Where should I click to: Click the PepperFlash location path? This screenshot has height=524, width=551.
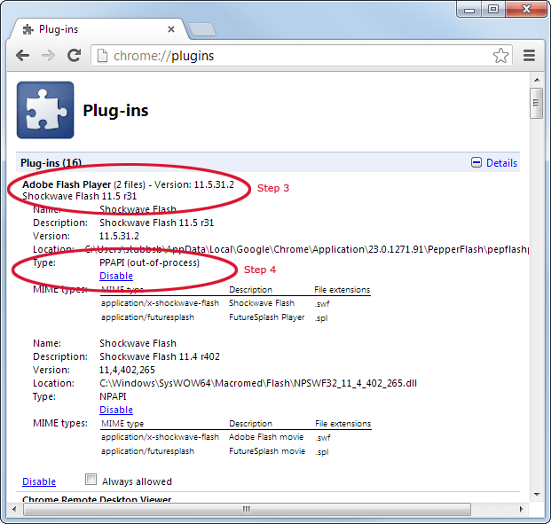[308, 249]
